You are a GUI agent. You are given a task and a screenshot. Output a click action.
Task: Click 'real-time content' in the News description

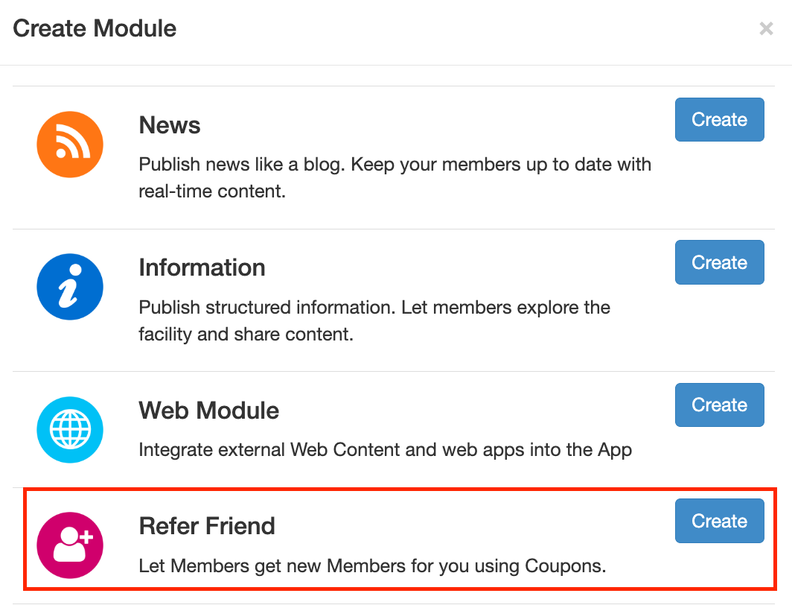pyautogui.click(x=211, y=191)
